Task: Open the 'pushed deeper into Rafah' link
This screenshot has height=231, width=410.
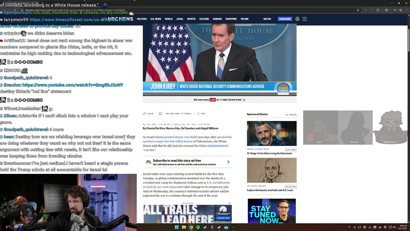Action: tap(181, 137)
